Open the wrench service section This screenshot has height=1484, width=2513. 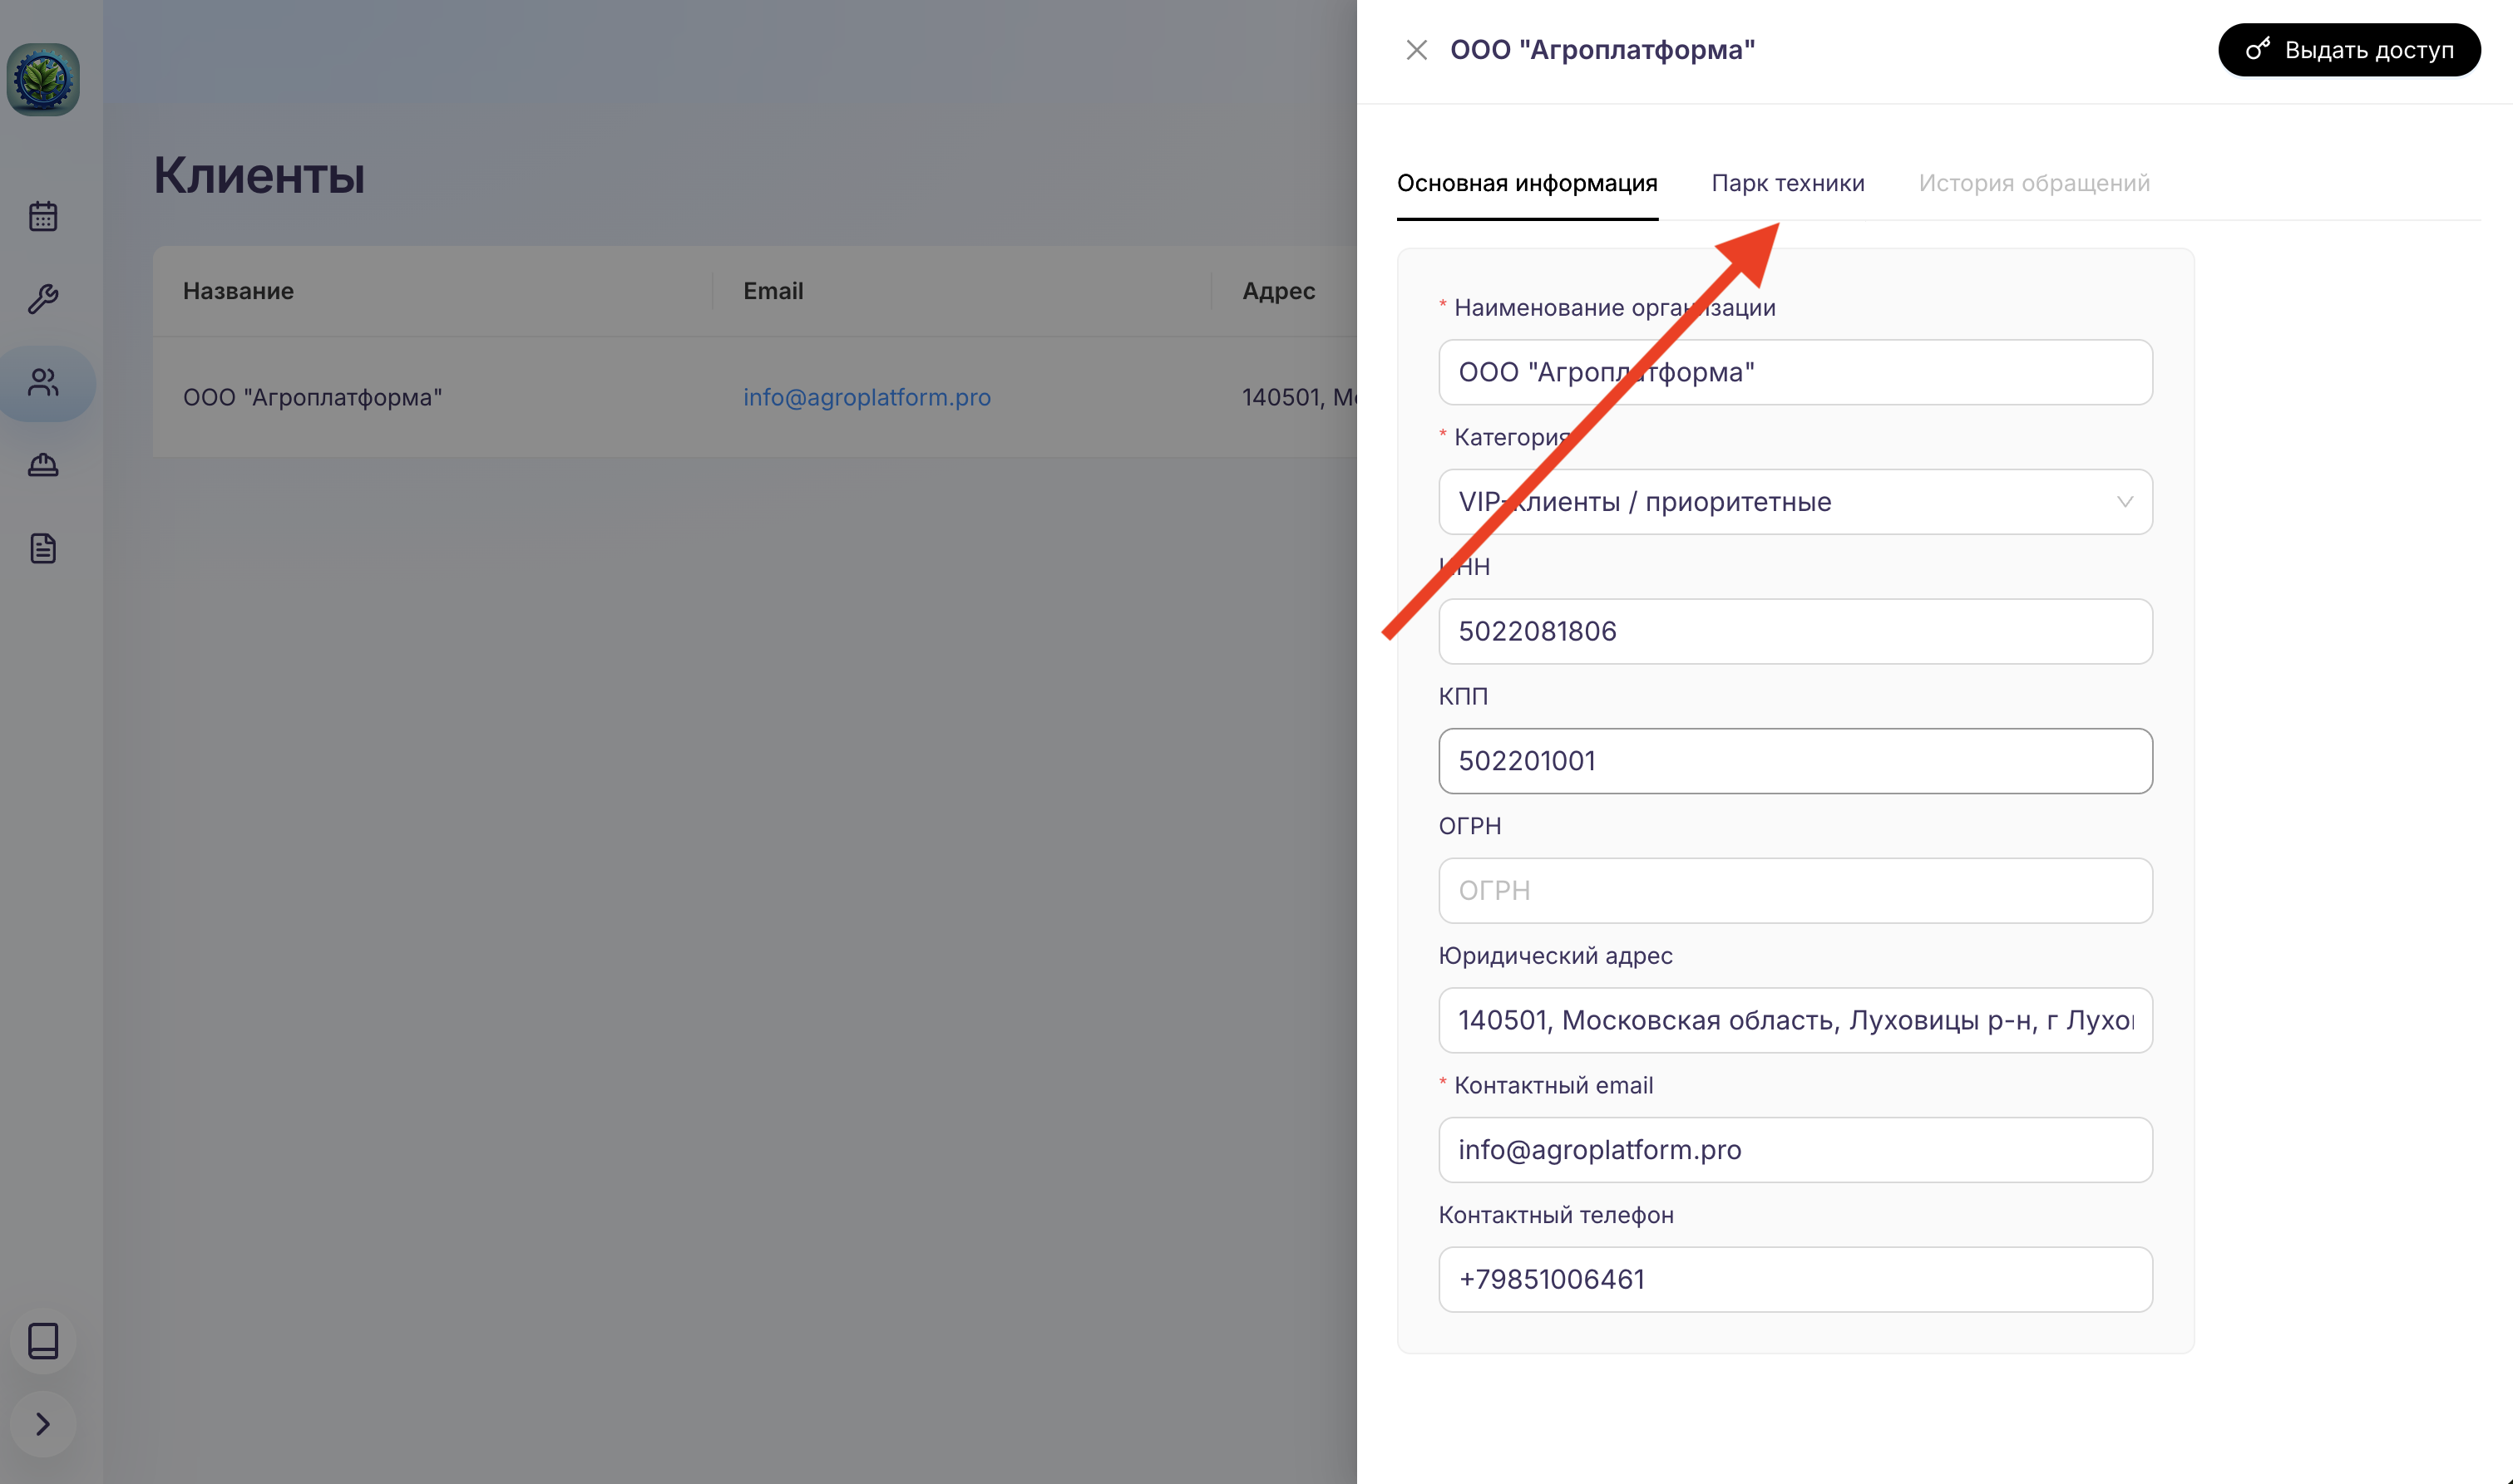43,299
